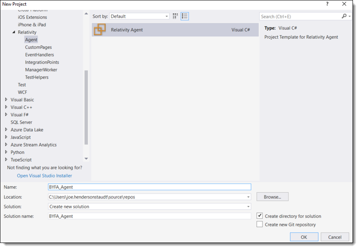Image resolution: width=359 pixels, height=249 pixels.
Task: Click OK to create the project
Action: (x=304, y=237)
